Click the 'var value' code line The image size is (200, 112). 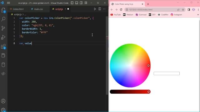pyautogui.click(x=25, y=43)
